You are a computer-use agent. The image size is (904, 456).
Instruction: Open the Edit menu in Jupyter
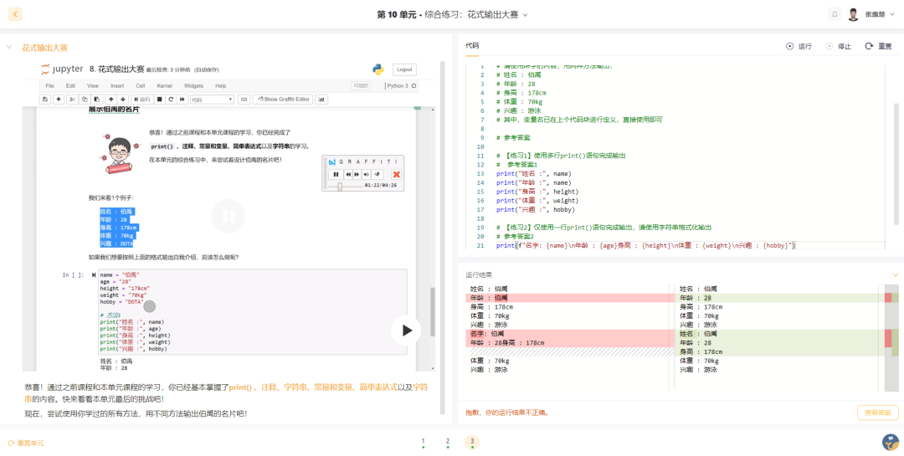click(x=70, y=86)
